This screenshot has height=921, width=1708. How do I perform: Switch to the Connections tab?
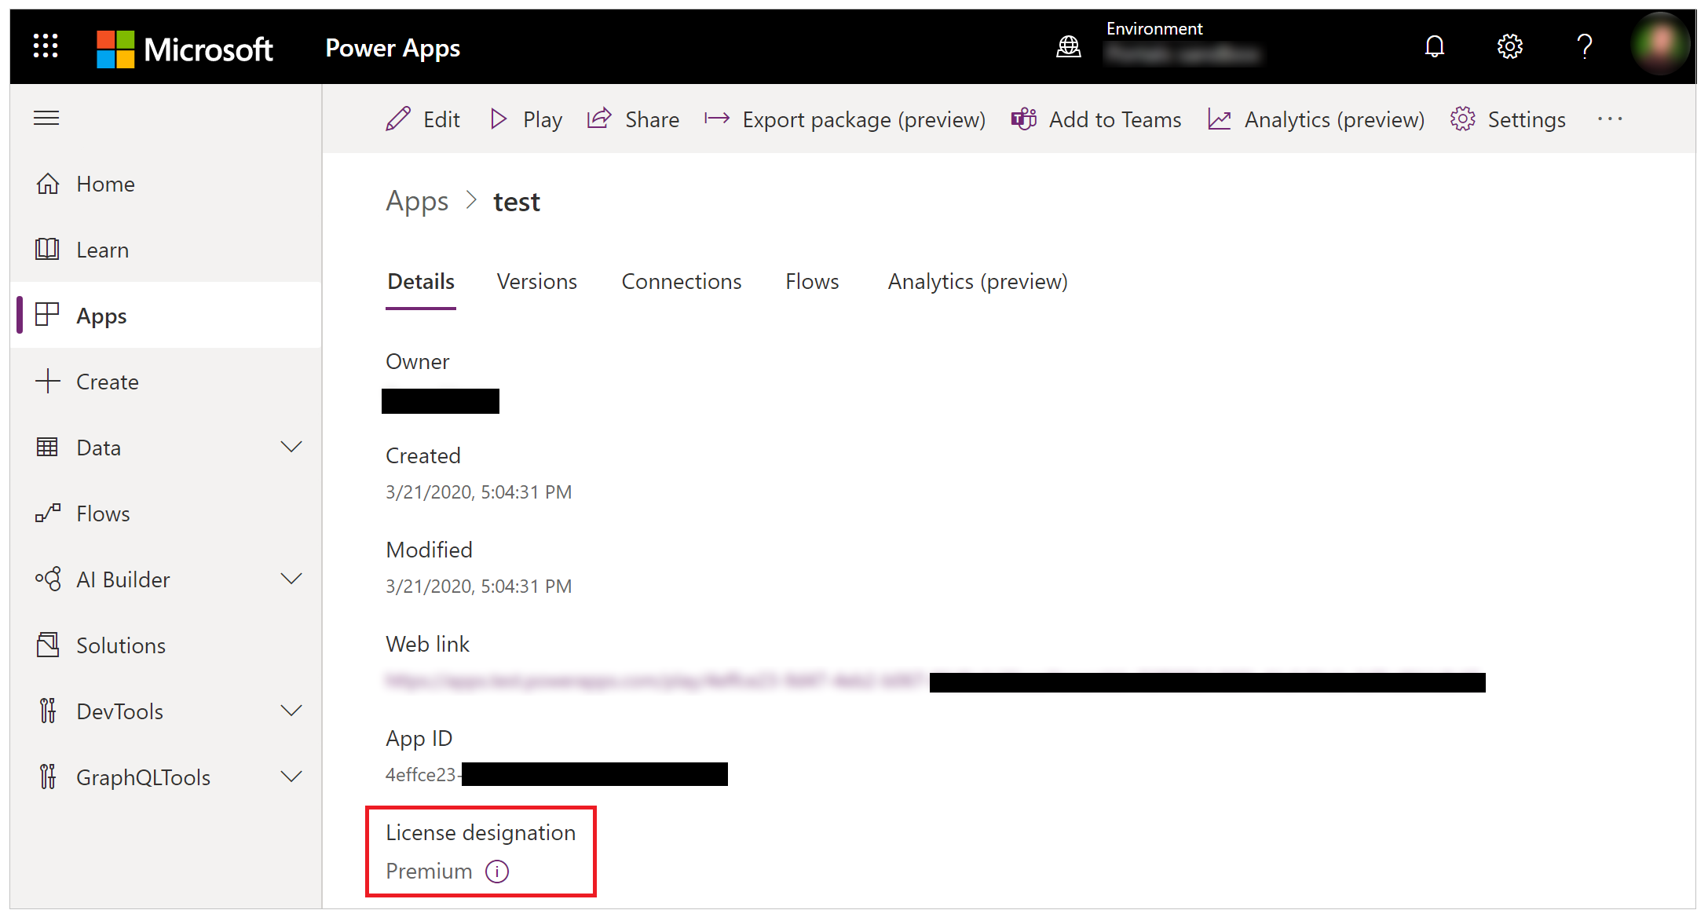click(x=682, y=281)
